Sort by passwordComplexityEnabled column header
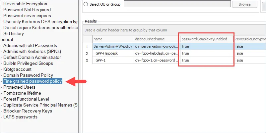266x133 pixels. [x=207, y=39]
